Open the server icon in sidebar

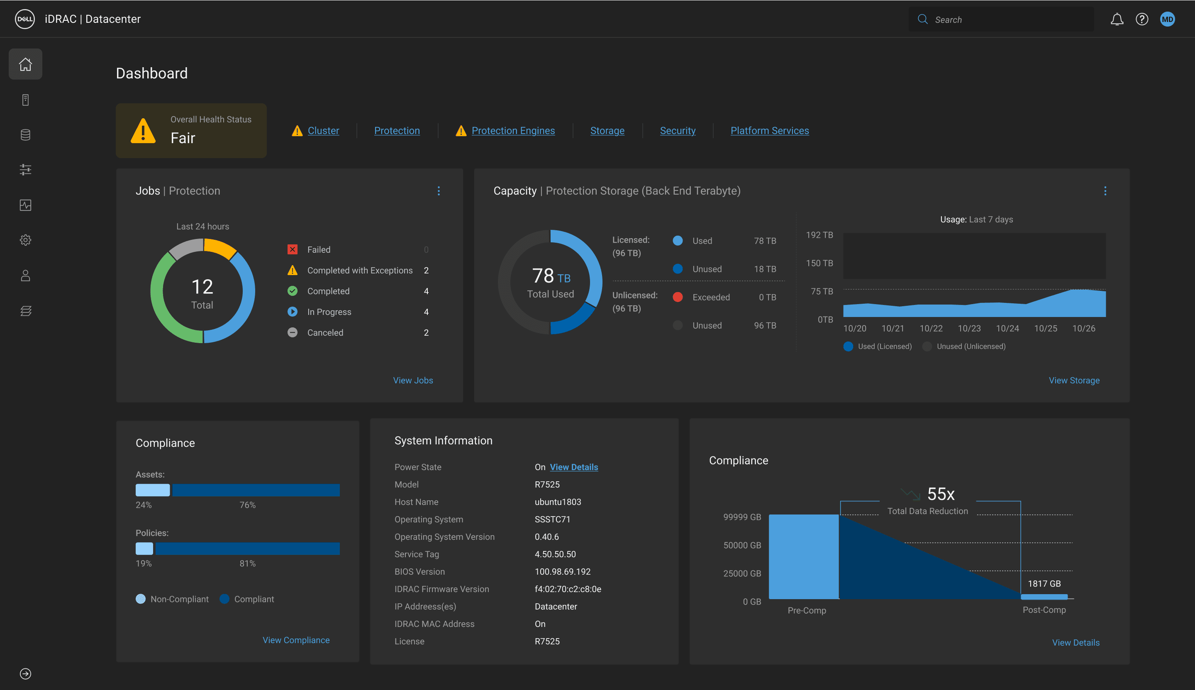coord(26,100)
